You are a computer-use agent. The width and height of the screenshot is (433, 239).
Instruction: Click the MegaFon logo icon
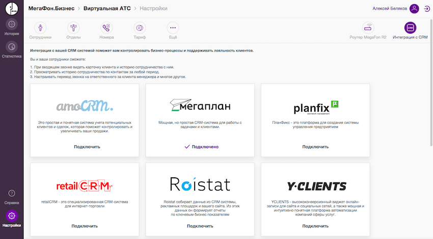click(12, 9)
